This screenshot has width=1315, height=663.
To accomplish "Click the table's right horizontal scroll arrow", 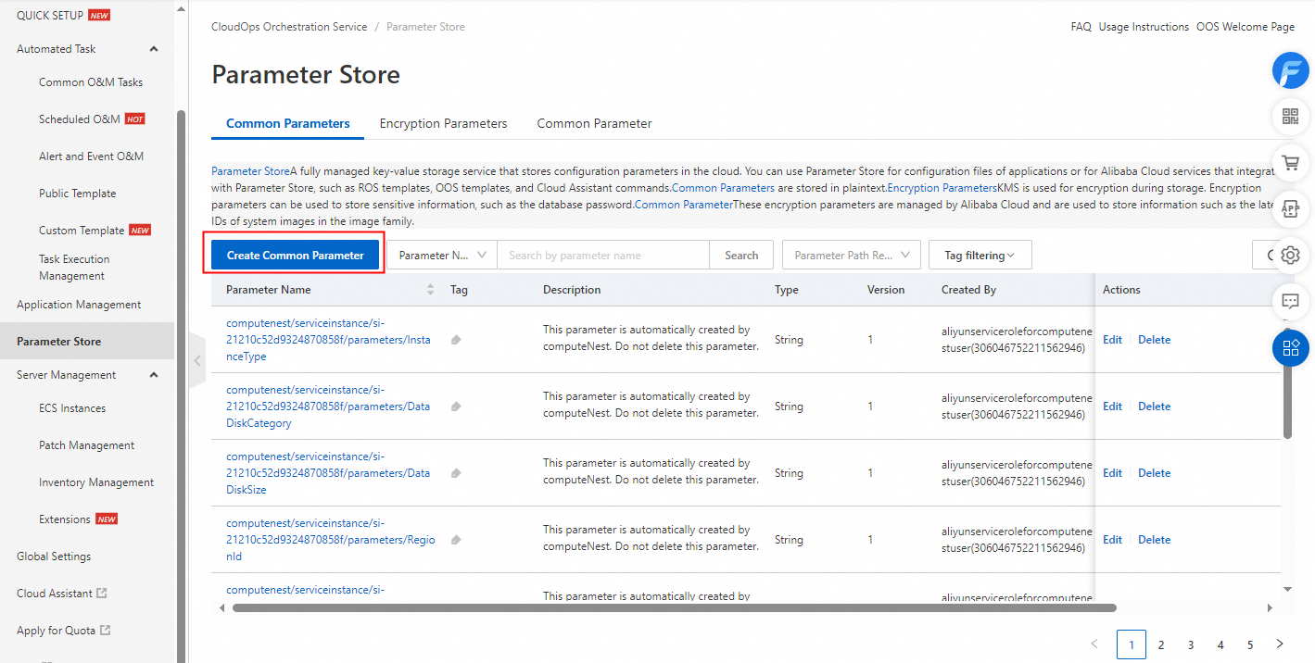I will point(1270,608).
